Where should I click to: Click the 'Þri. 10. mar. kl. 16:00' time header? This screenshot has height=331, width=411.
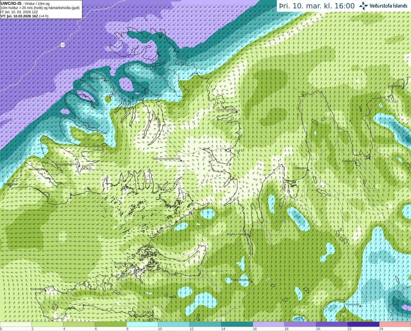click(317, 6)
